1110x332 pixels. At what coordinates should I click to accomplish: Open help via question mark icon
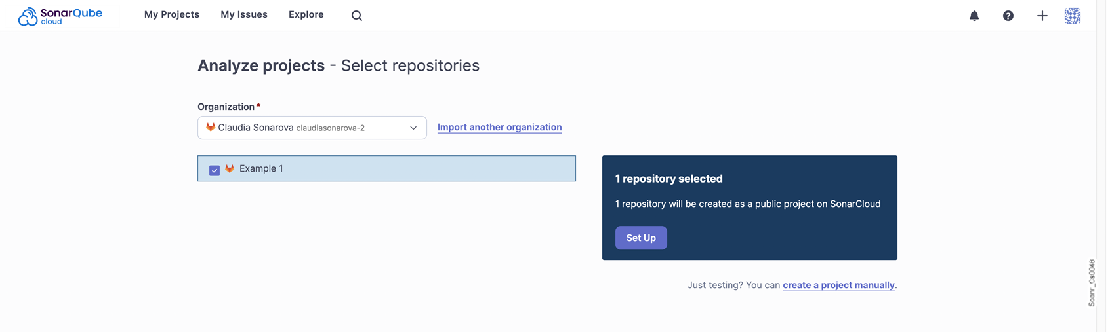tap(1008, 16)
